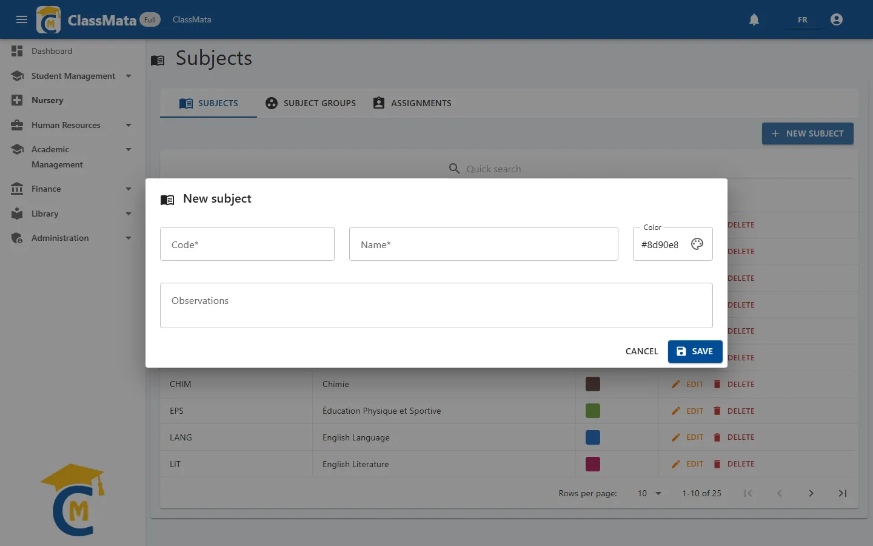Expand Administration menu
This screenshot has width=873, height=546.
click(129, 238)
